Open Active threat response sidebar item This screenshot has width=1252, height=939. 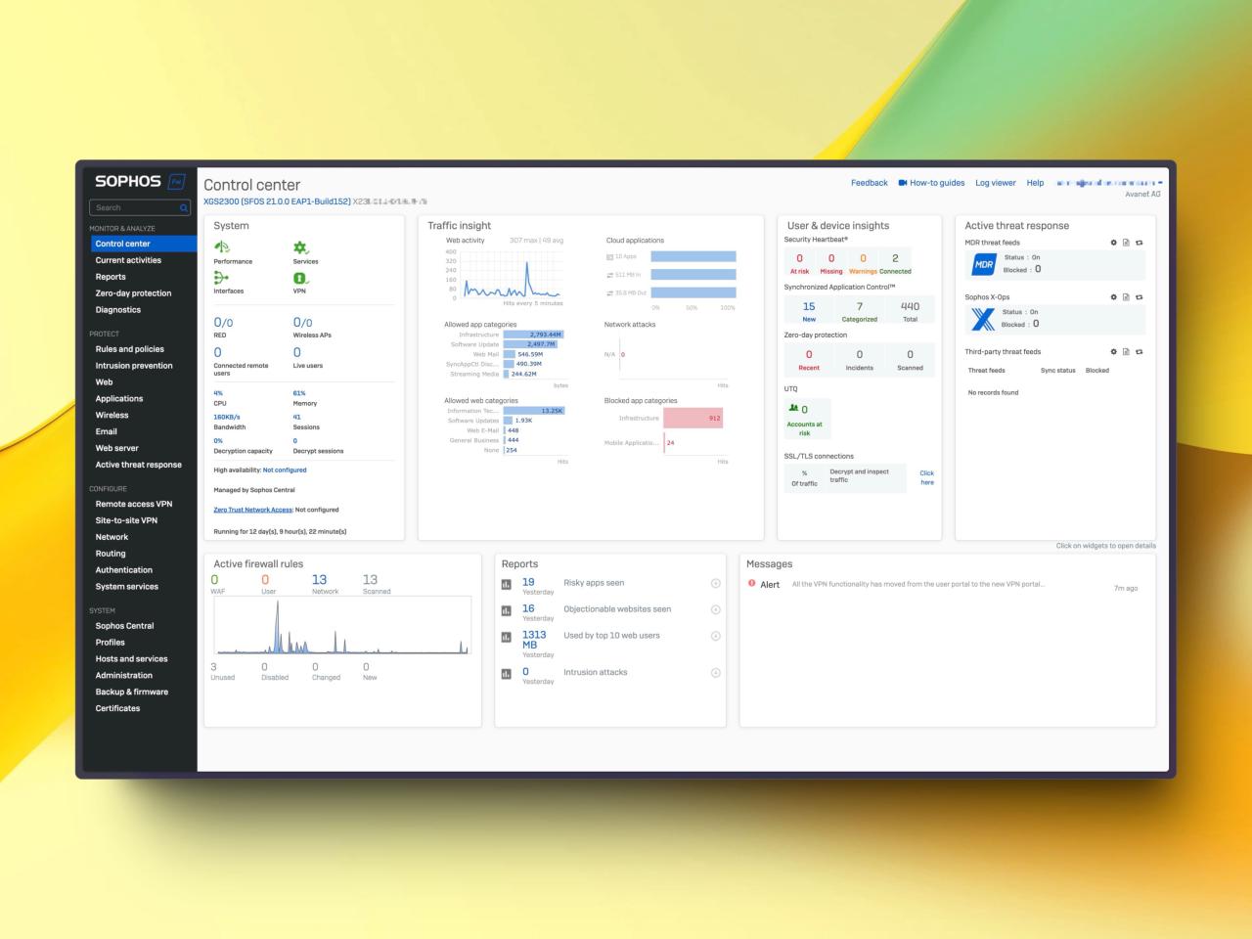pos(139,465)
